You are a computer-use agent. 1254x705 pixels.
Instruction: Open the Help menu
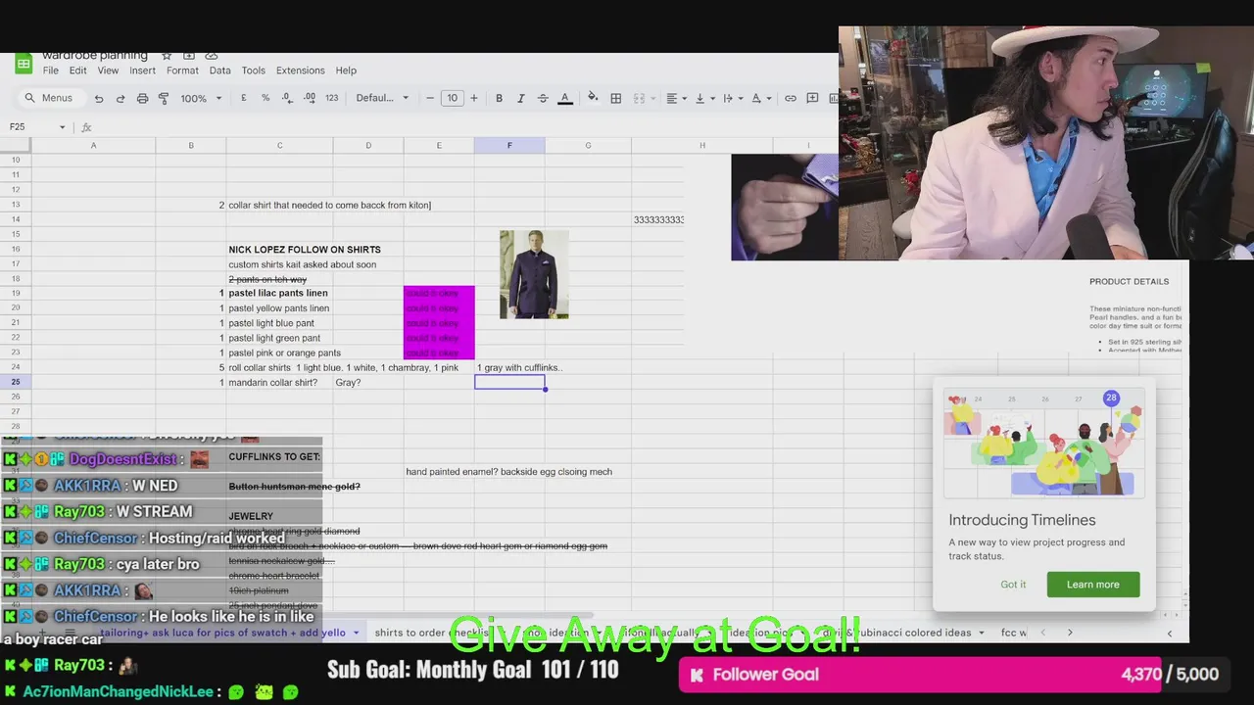coord(346,70)
